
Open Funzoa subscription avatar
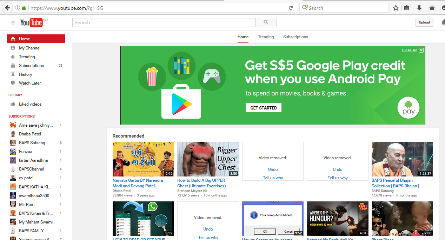point(13,152)
